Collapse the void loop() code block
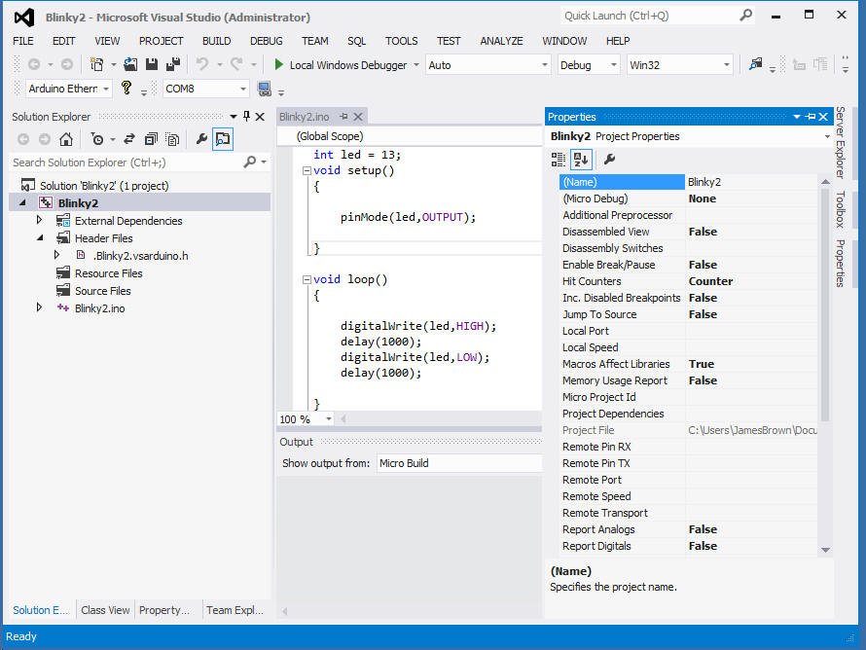Viewport: 866px width, 650px height. coord(307,279)
